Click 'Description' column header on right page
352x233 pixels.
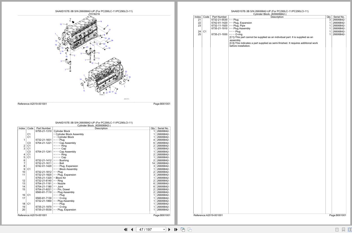(x=277, y=17)
